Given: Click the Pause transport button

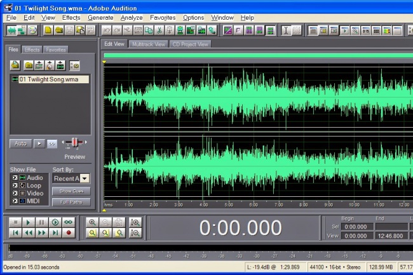Looking at the screenshot, I should (42, 222).
